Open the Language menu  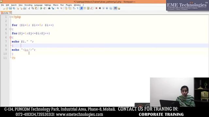coord(39,5)
